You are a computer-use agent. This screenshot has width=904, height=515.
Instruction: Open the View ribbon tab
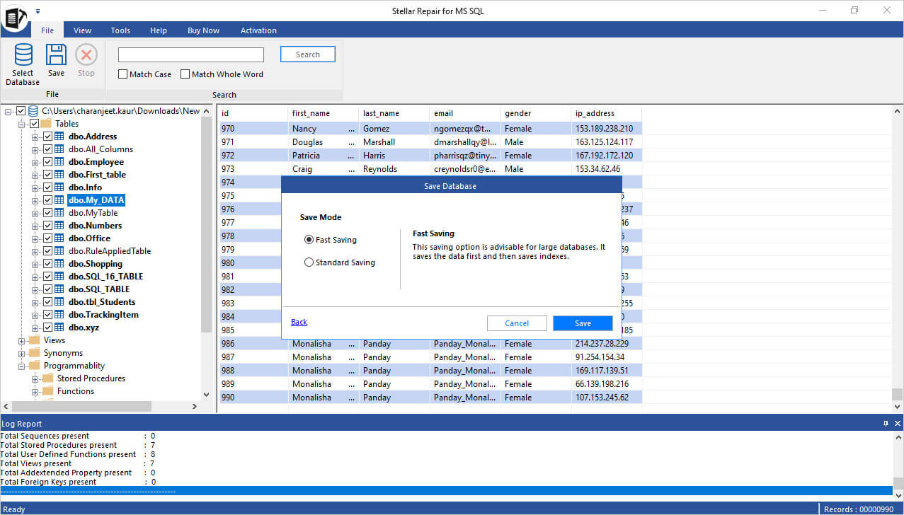click(x=83, y=30)
